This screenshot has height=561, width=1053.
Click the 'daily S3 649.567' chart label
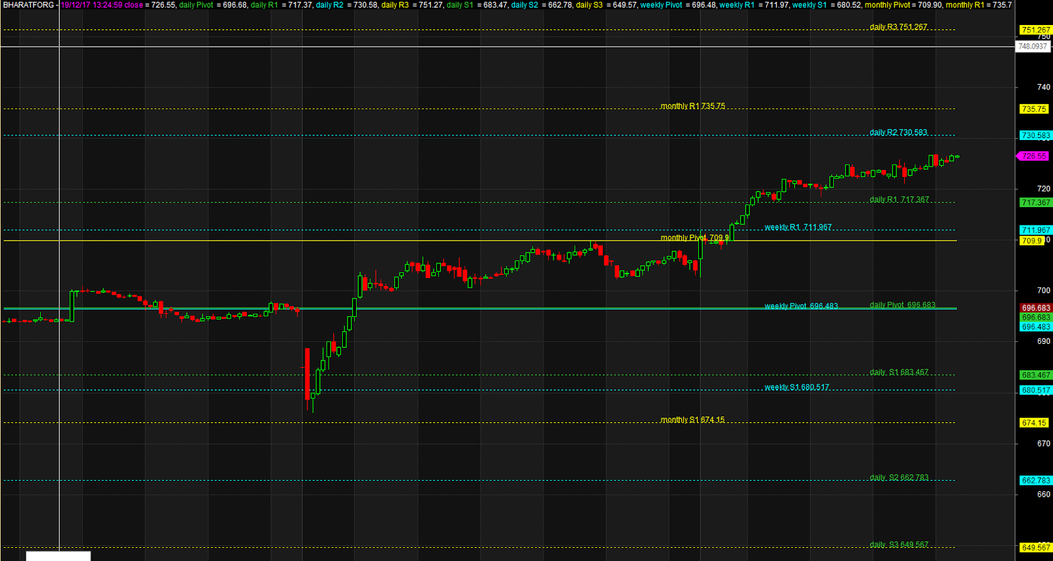click(899, 545)
